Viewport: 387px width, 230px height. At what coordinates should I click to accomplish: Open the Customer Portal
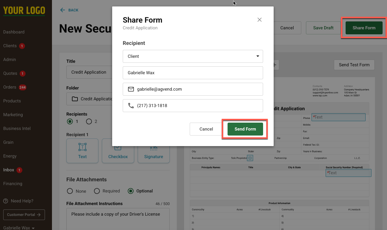pyautogui.click(x=24, y=215)
